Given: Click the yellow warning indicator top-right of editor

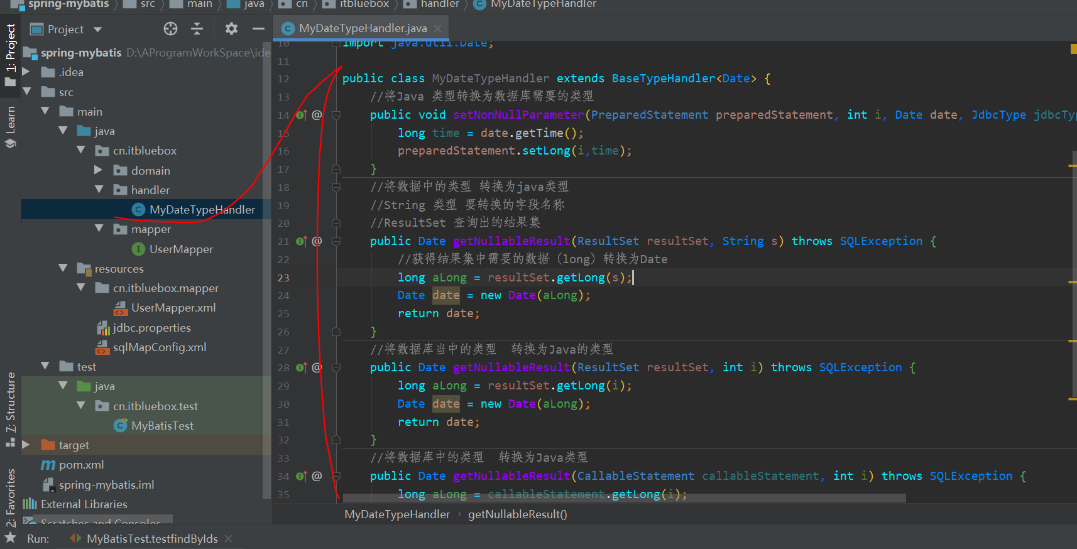Looking at the screenshot, I should pos(1073,48).
